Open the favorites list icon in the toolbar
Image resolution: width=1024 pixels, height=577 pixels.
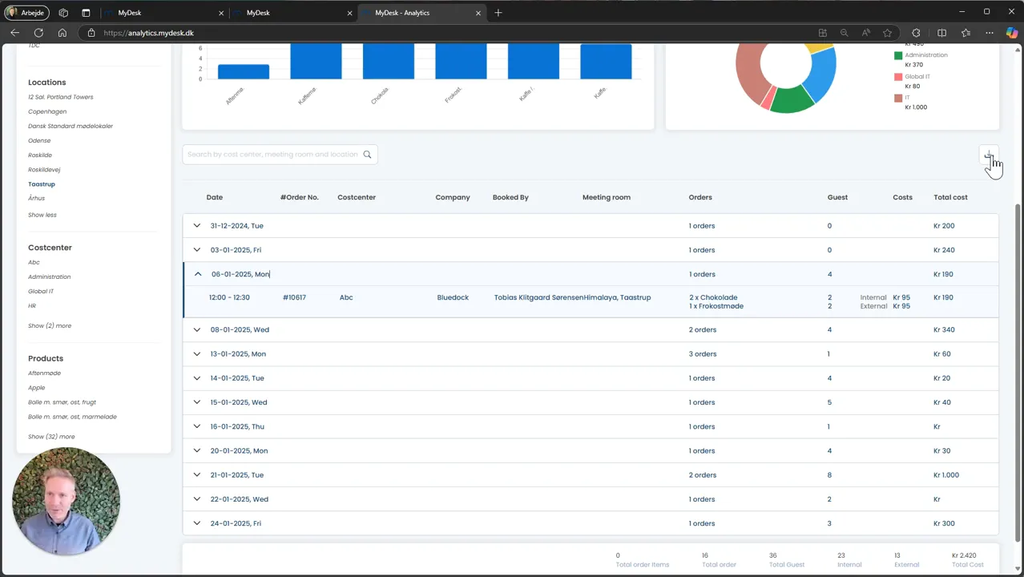click(966, 33)
